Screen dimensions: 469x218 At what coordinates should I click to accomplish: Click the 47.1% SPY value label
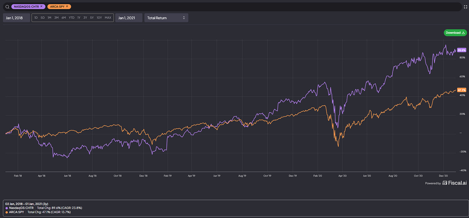[462, 90]
